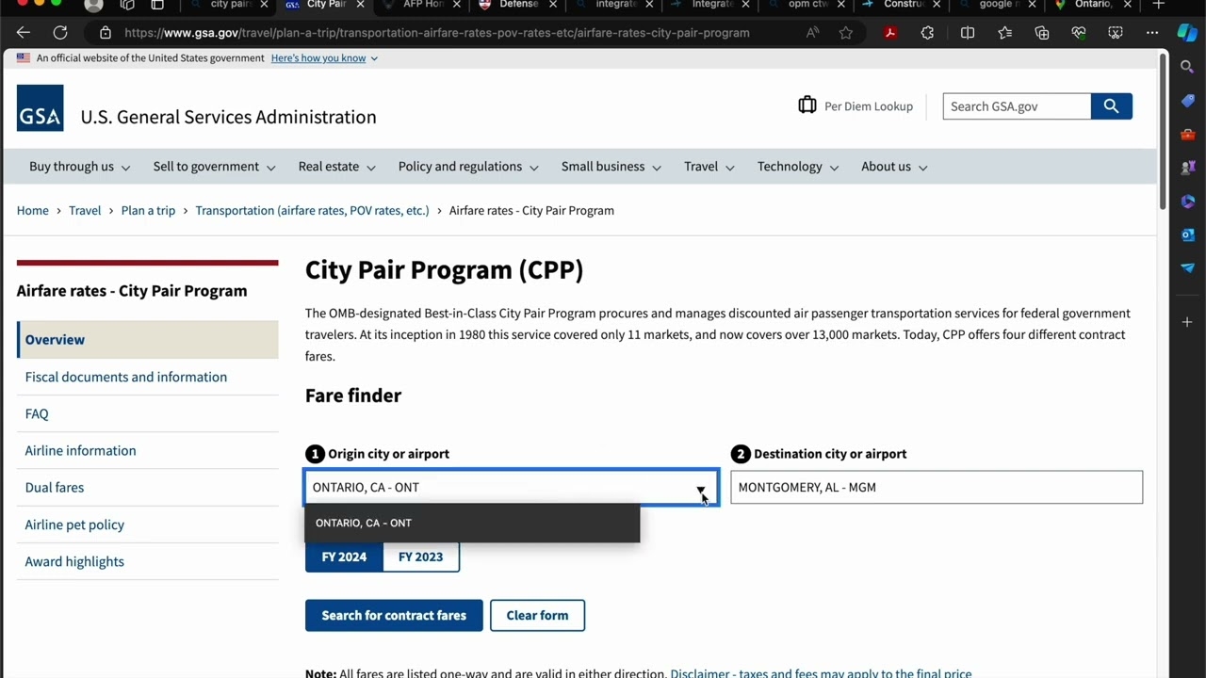Screen dimensions: 1206x678
Task: Start a web capture with the scissors icon
Action: tap(1116, 32)
